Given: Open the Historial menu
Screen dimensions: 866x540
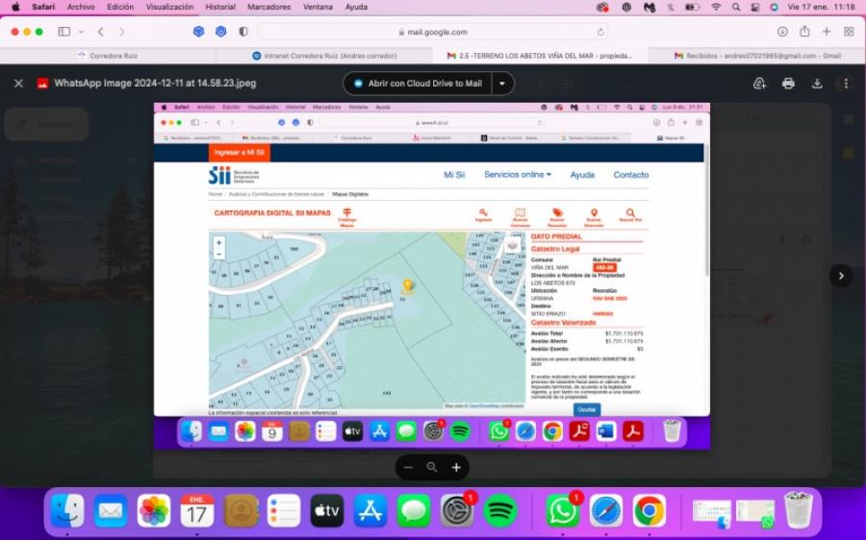Looking at the screenshot, I should (220, 7).
